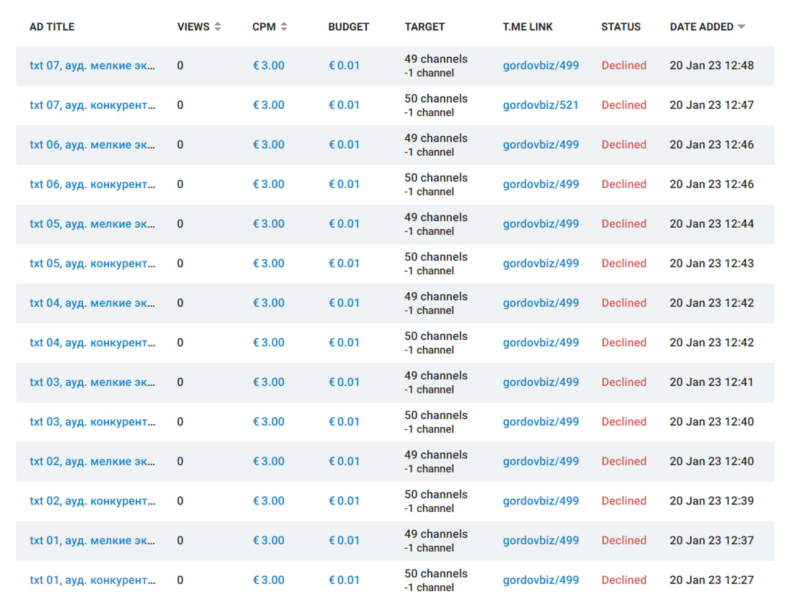Edit € 0.01 budget in the 12:48 row
This screenshot has height=601, width=791.
click(344, 65)
